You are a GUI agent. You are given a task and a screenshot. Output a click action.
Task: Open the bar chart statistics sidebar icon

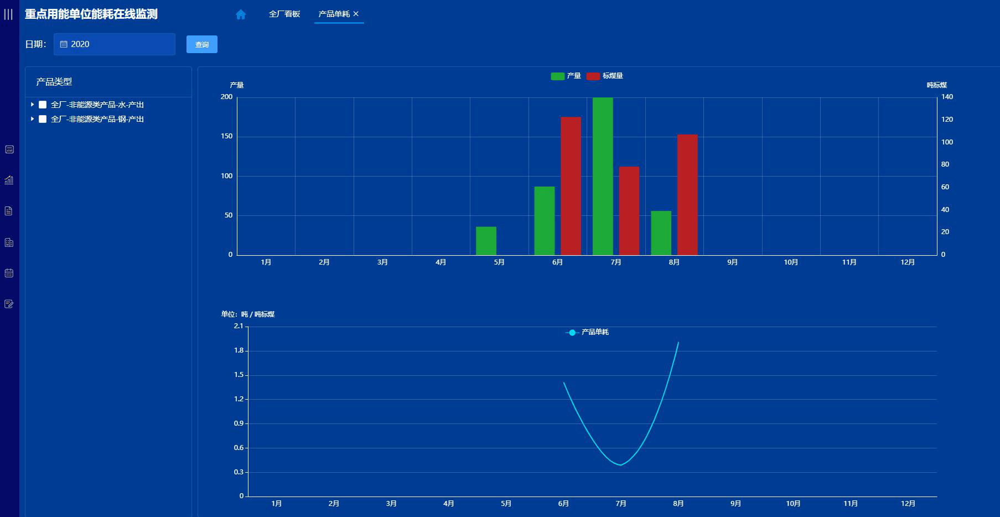pyautogui.click(x=9, y=180)
